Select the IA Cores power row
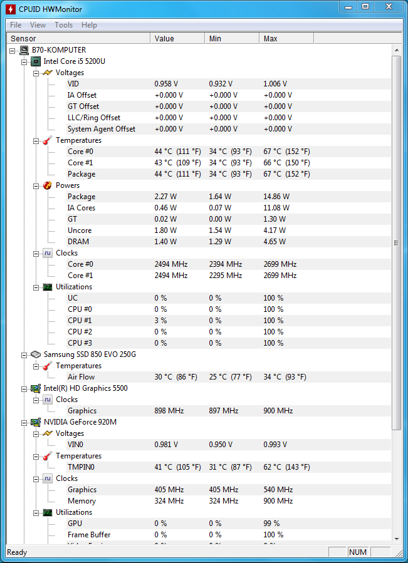Screen dimensions: 408x563 point(229,208)
